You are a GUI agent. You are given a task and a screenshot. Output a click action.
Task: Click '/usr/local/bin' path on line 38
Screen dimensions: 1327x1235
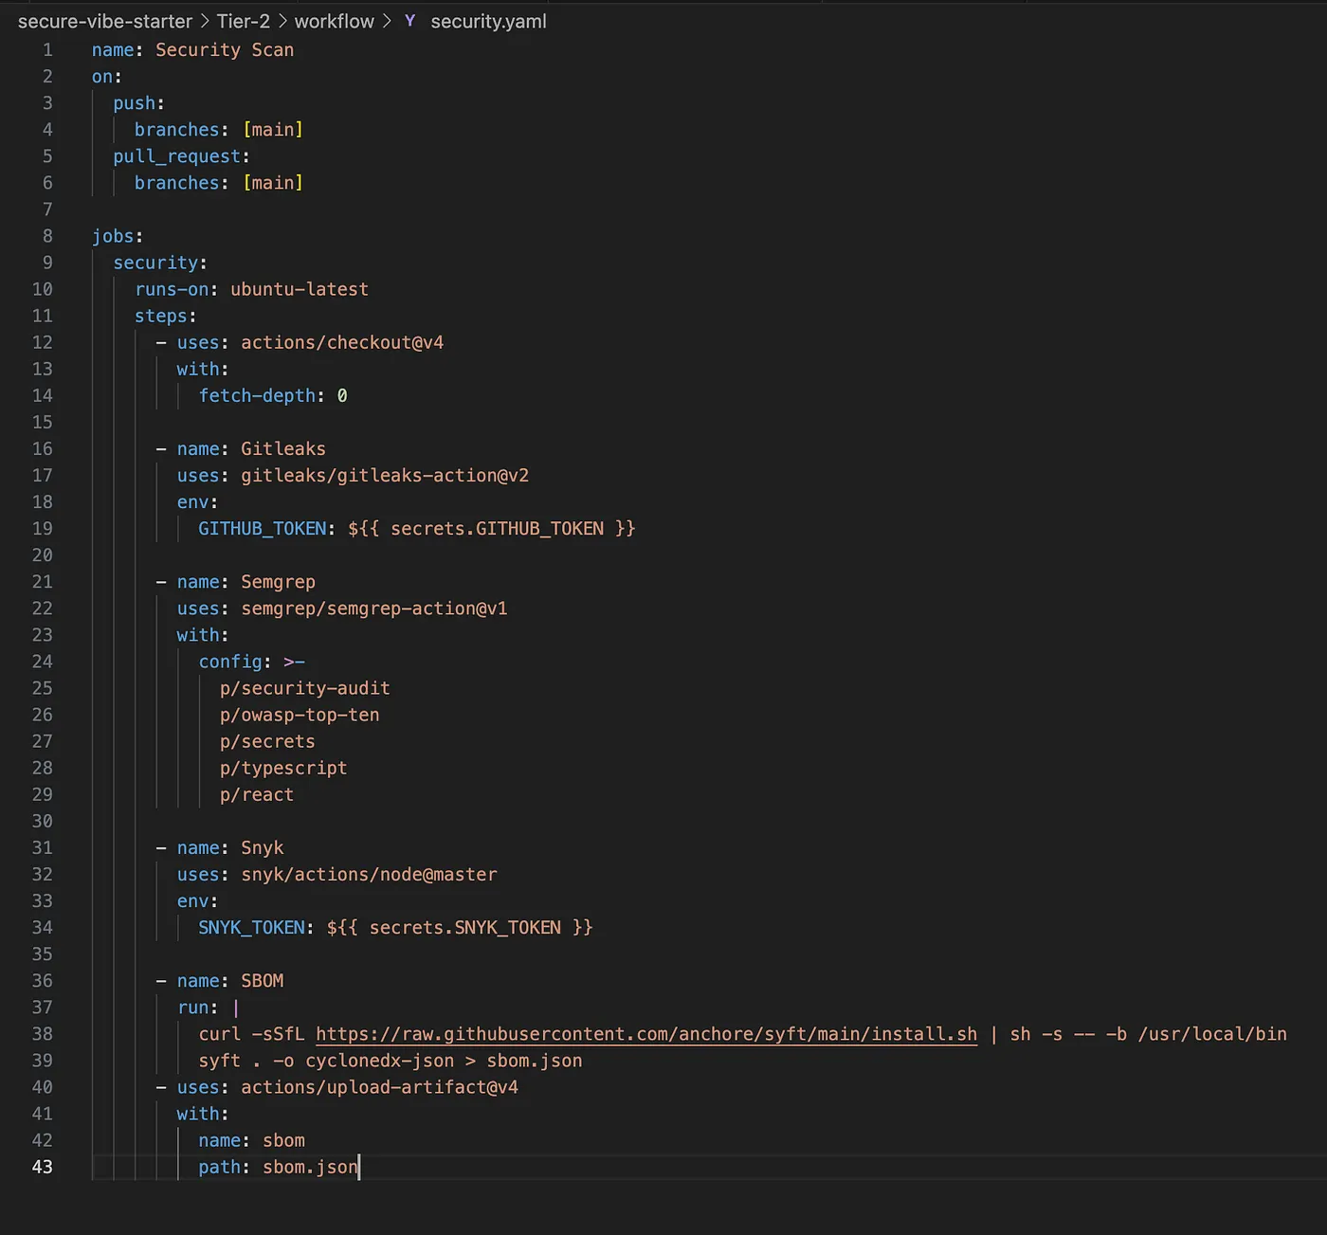coord(1212,1034)
